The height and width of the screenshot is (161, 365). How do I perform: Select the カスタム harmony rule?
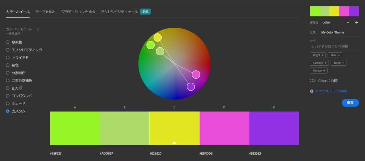[x=16, y=111]
